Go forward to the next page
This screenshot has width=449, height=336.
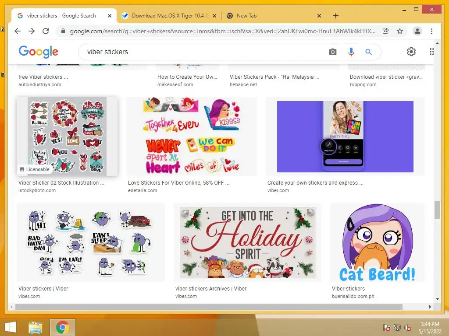coord(32,31)
